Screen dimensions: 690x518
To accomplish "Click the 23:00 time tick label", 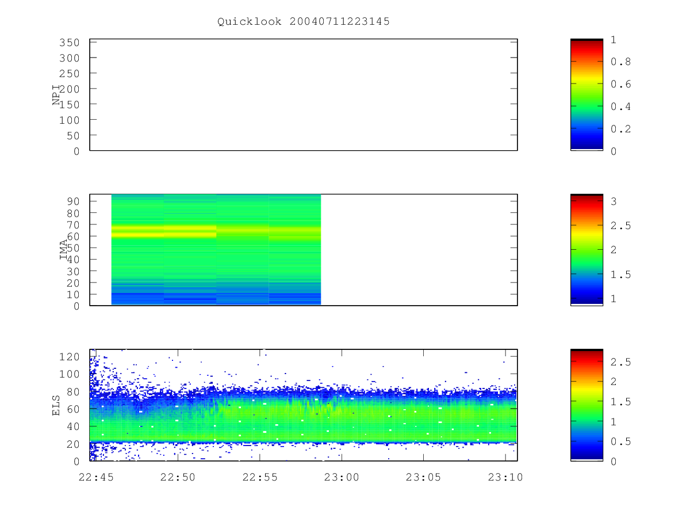I will click(342, 477).
